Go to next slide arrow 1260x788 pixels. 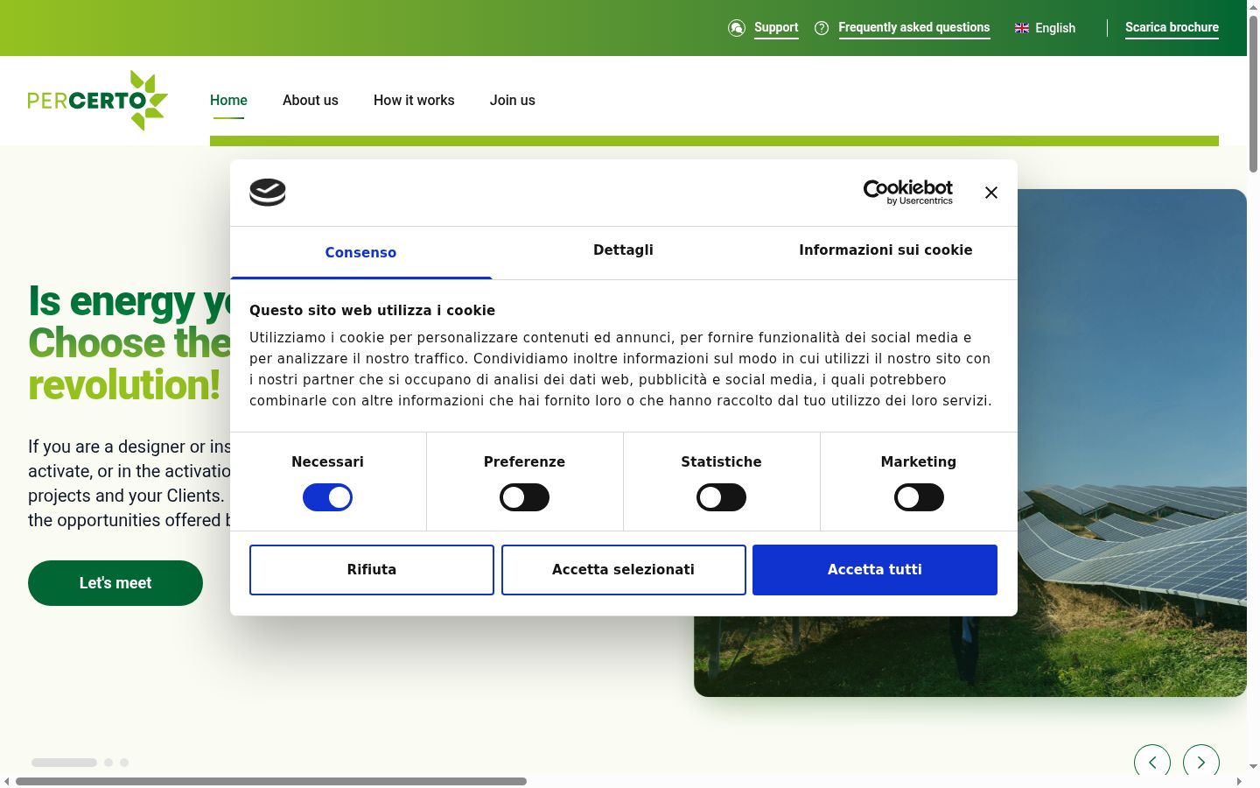pyautogui.click(x=1201, y=762)
